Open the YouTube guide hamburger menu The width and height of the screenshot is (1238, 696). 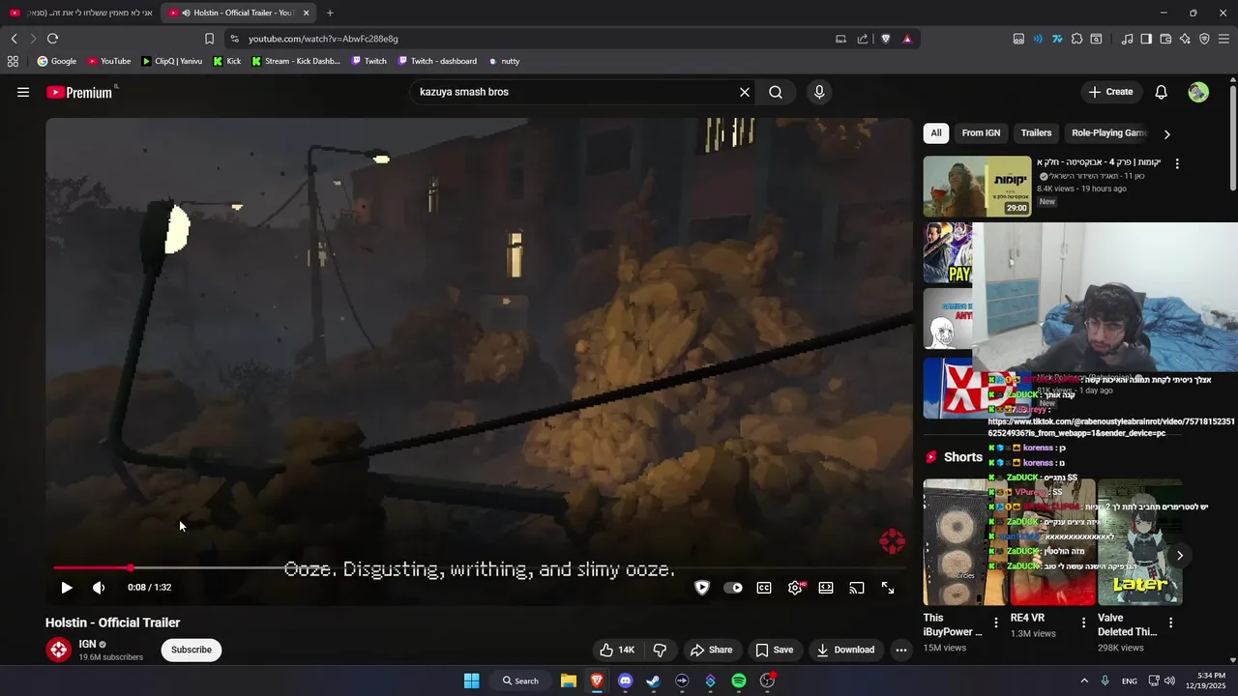point(23,92)
